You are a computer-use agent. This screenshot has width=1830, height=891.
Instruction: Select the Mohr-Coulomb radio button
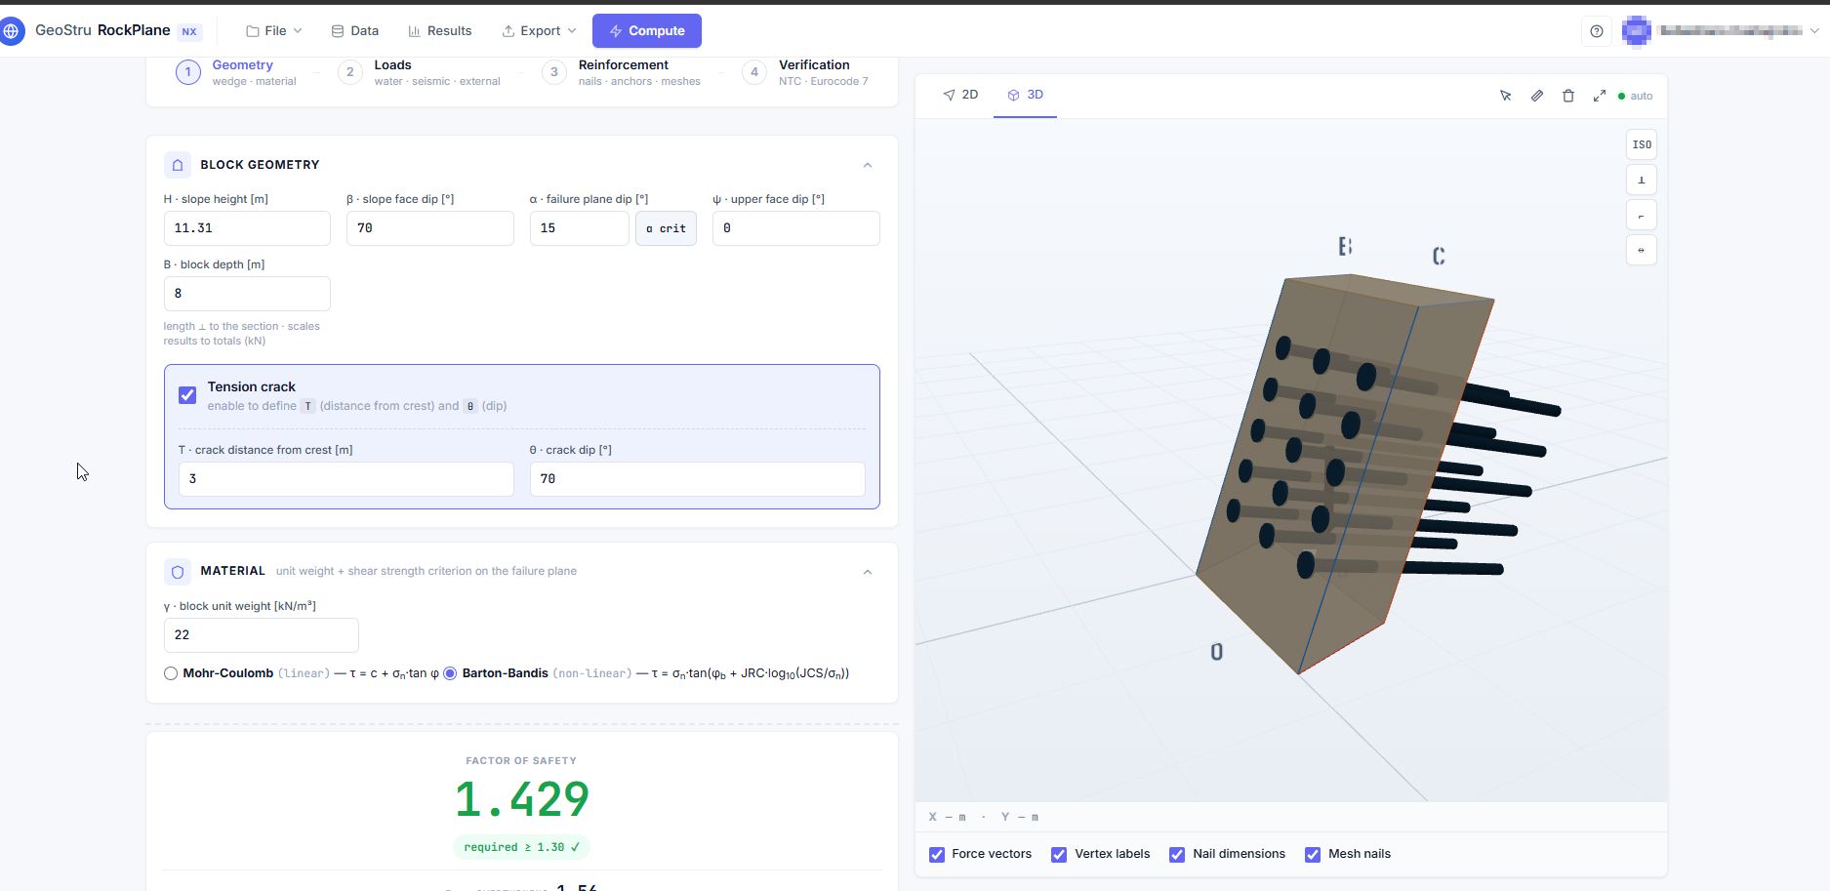[171, 673]
